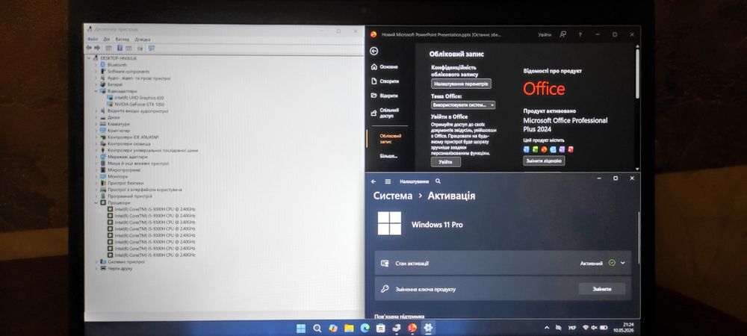Click the back arrow in Settings window
This screenshot has height=336, width=747.
pyautogui.click(x=373, y=181)
